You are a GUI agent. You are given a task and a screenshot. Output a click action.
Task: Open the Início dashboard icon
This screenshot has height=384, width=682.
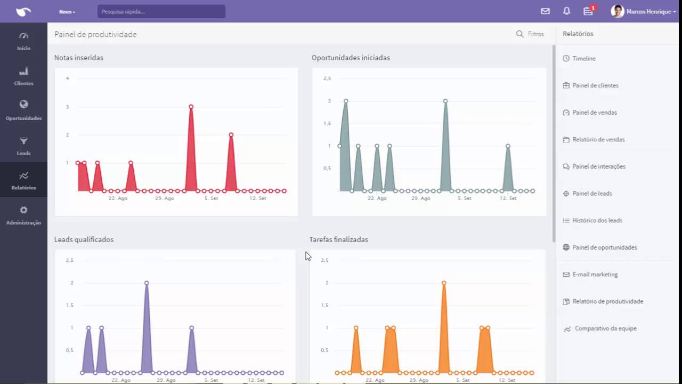(23, 36)
